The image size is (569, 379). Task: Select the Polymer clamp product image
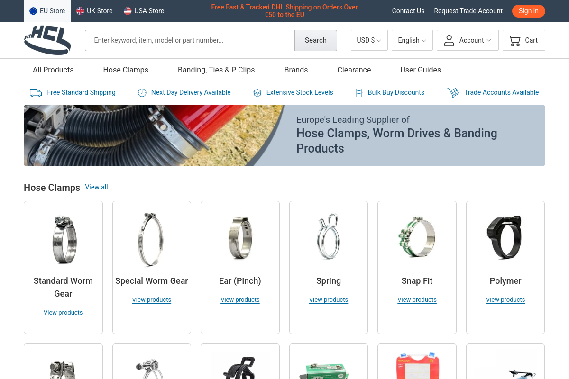(x=505, y=237)
